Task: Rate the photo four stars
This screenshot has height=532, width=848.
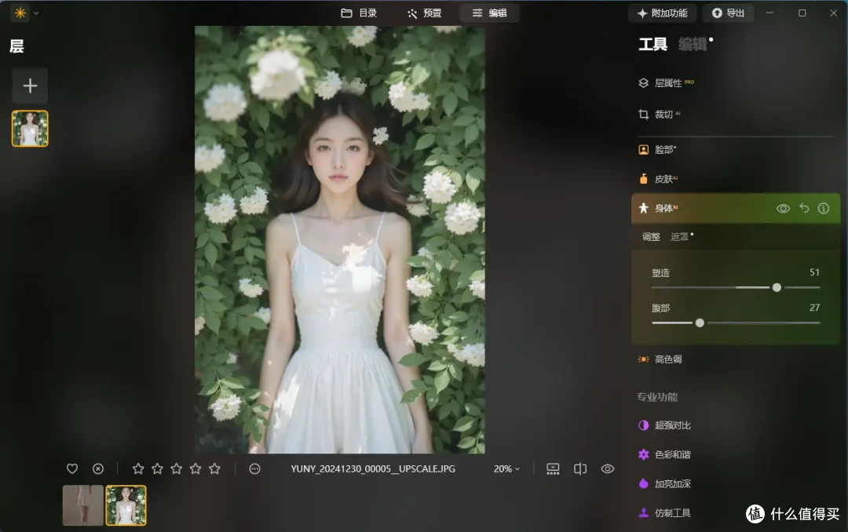Action: point(196,468)
